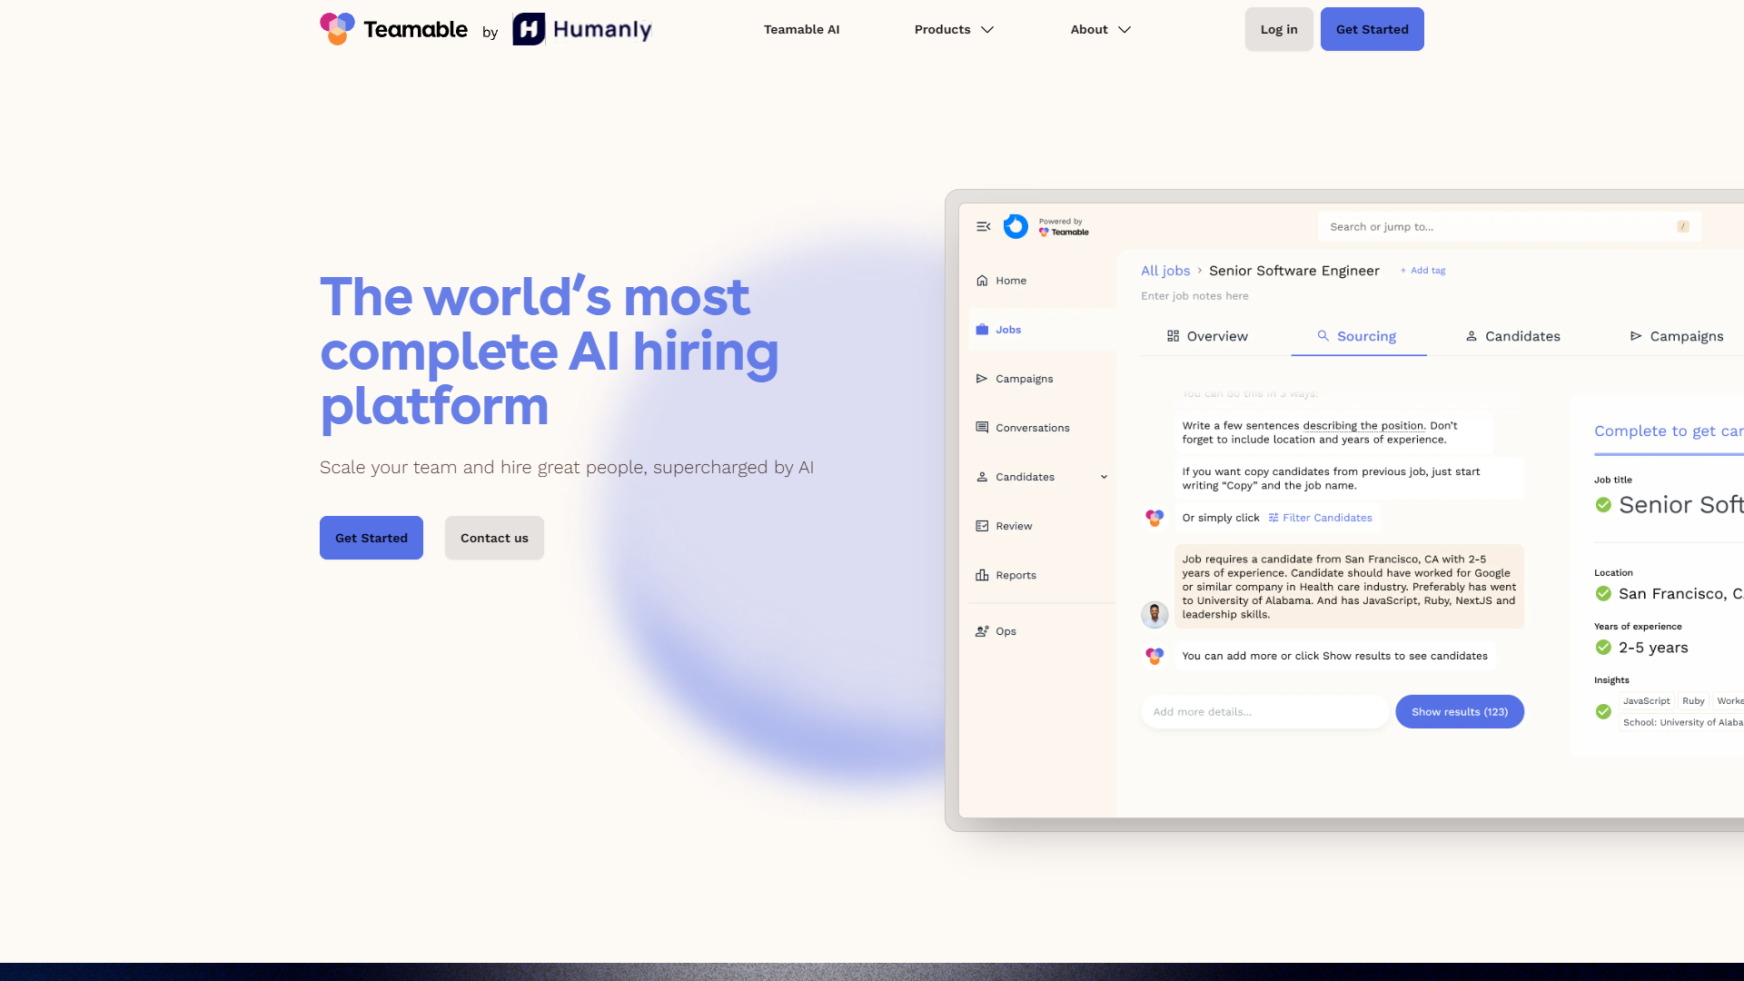This screenshot has width=1744, height=981.
Task: Click the blue Teamable app logo
Action: point(1016,226)
